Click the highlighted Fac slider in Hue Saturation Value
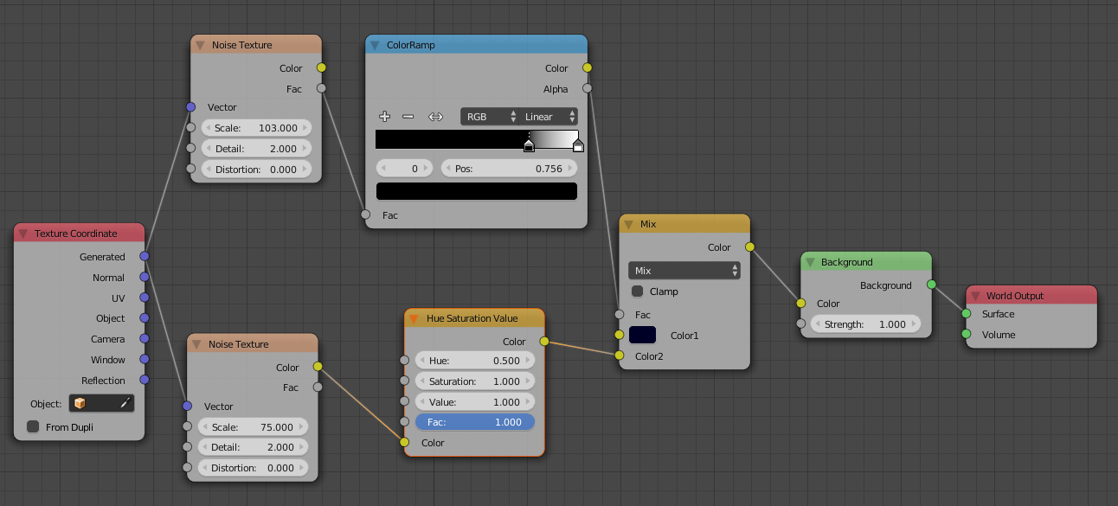 475,422
